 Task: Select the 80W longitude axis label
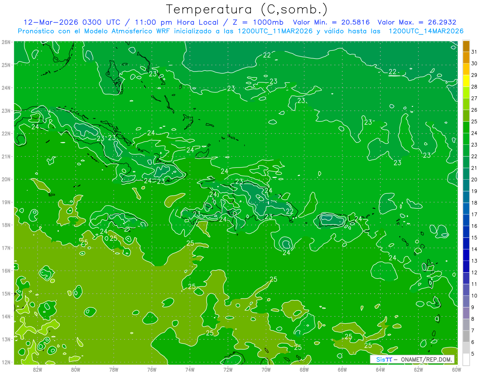coord(76,369)
